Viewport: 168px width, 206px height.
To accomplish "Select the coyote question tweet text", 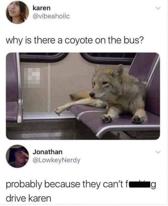I will pos(75,40).
